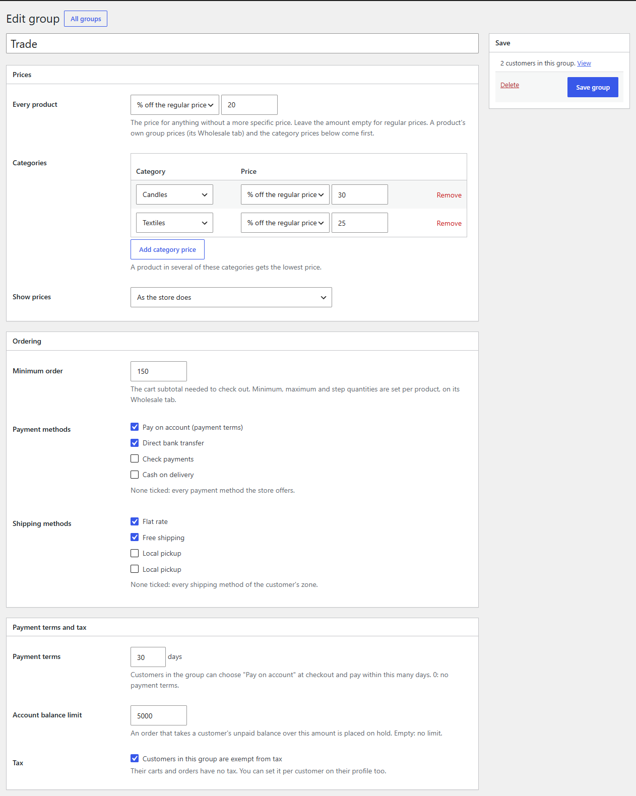The image size is (636, 796).
Task: Uncheck customers exempt from tax checkbox
Action: coord(135,758)
